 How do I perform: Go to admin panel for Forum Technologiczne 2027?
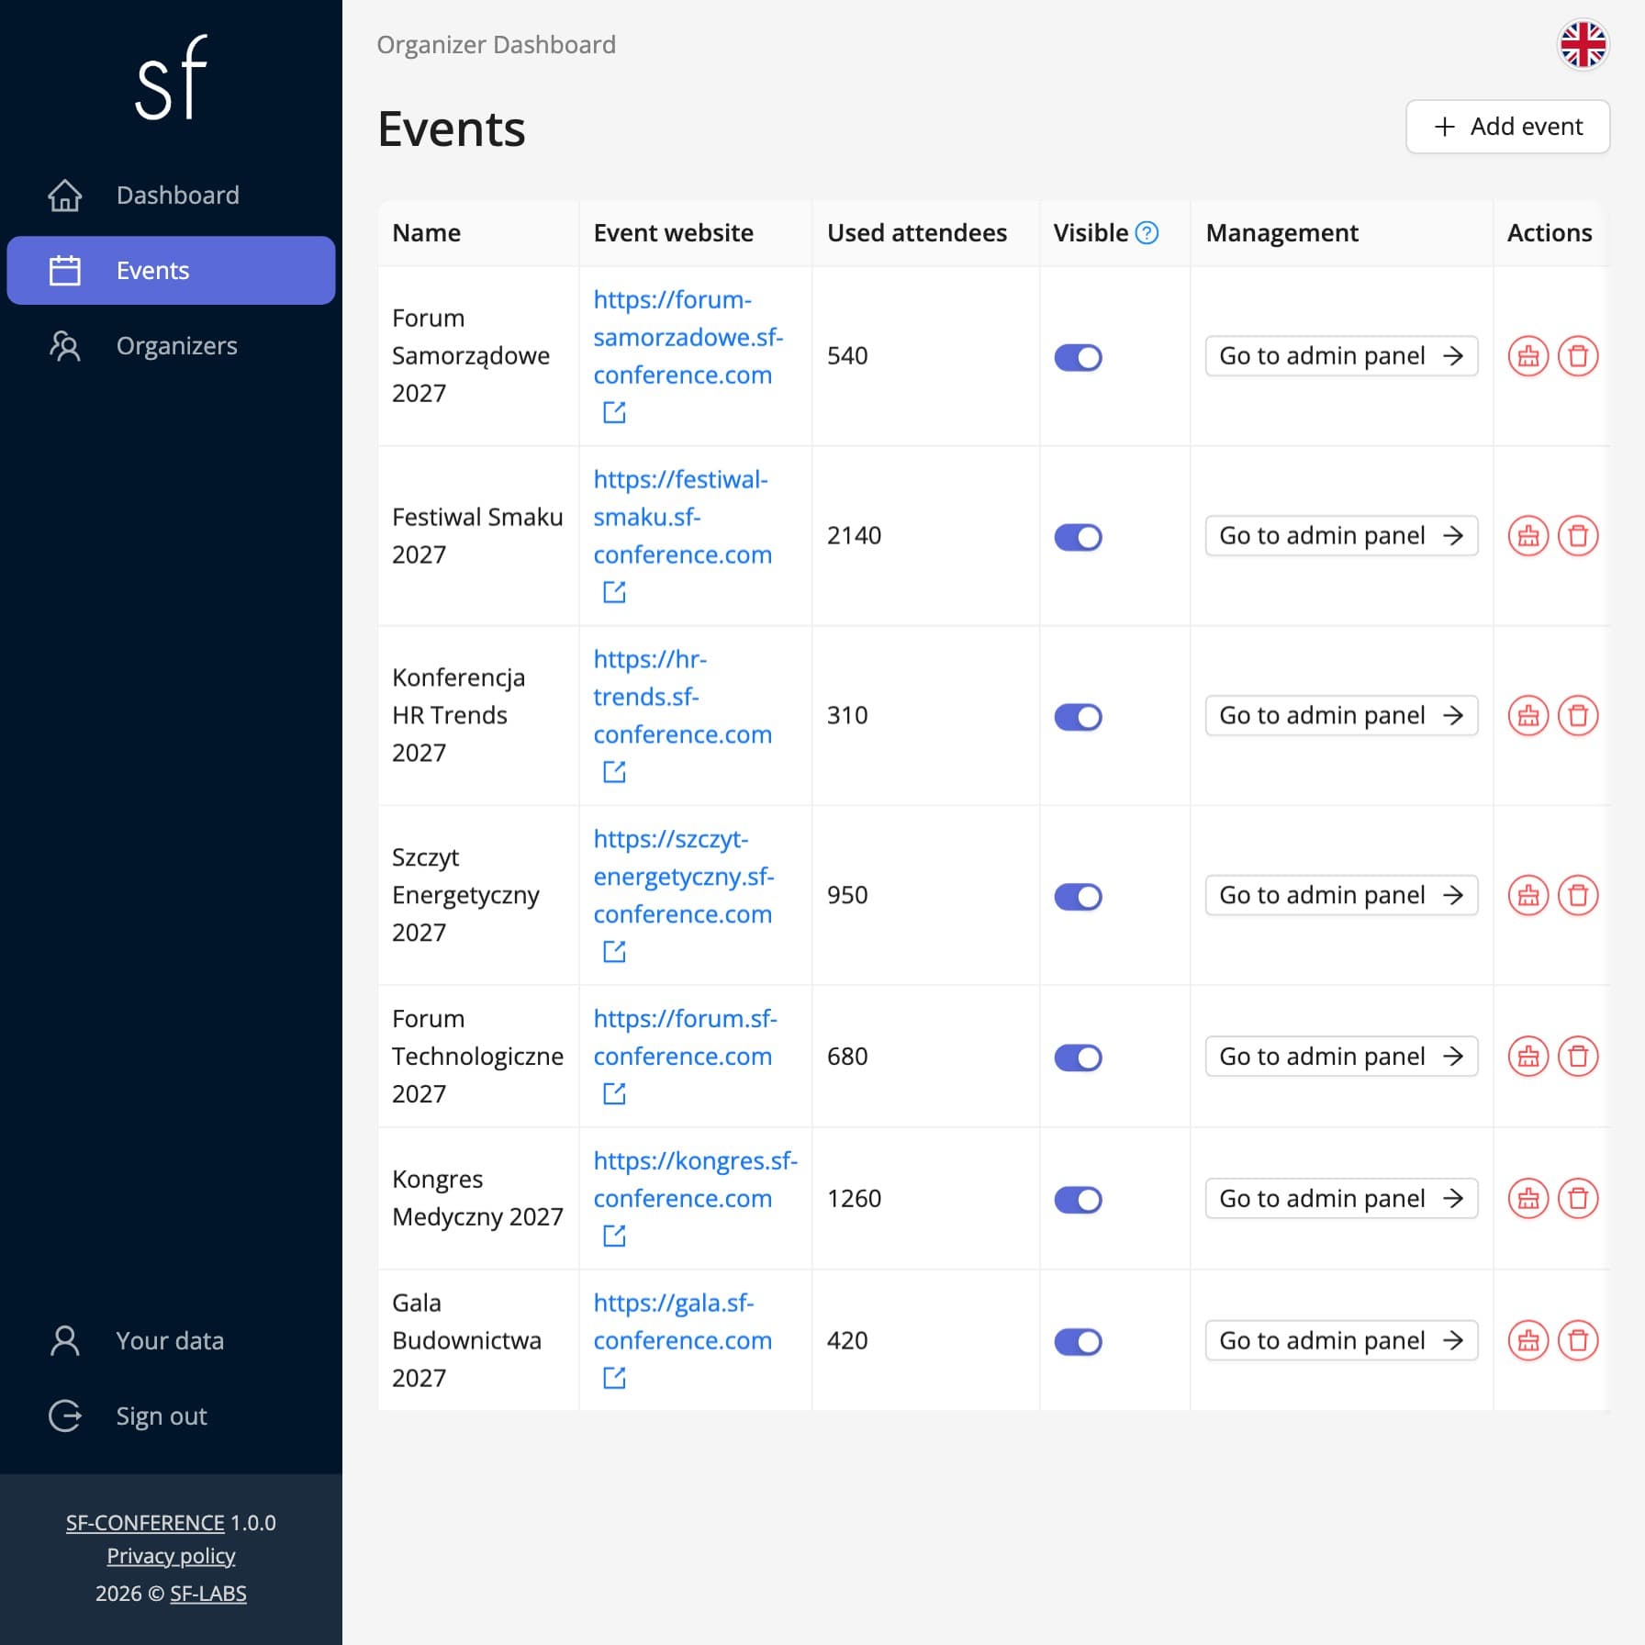pos(1341,1057)
